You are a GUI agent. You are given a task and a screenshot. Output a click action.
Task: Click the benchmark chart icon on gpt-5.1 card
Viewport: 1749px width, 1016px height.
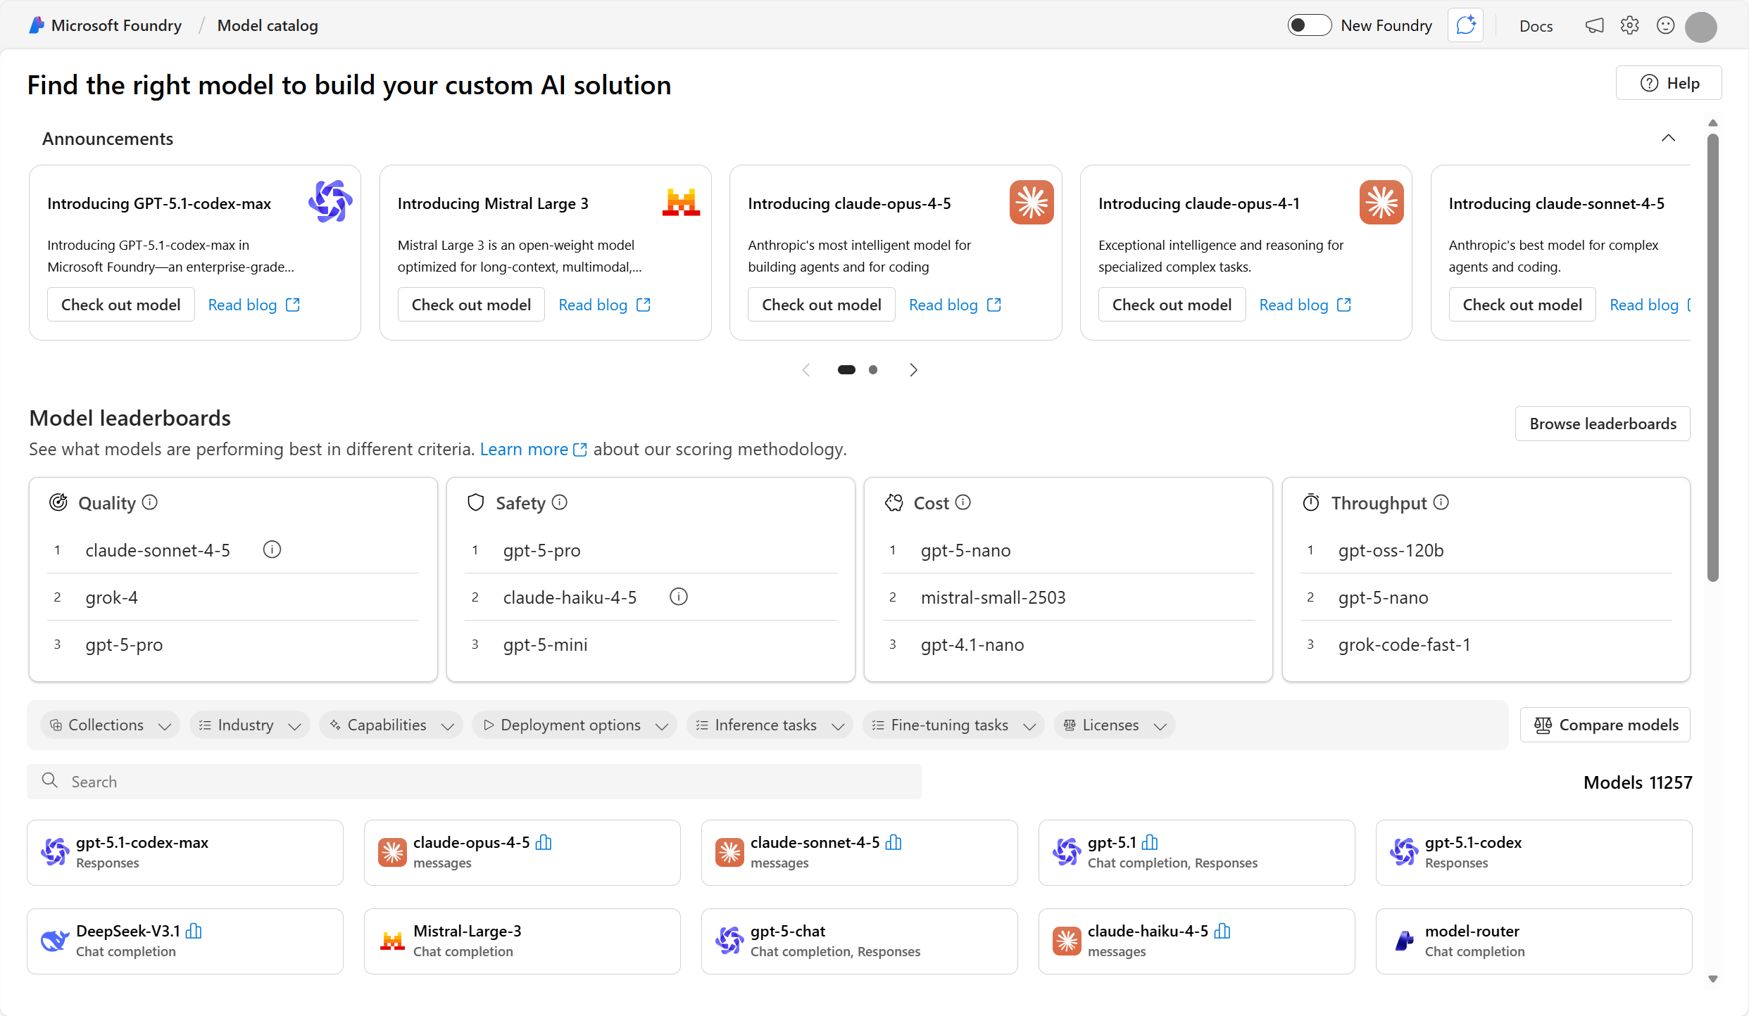(1148, 842)
